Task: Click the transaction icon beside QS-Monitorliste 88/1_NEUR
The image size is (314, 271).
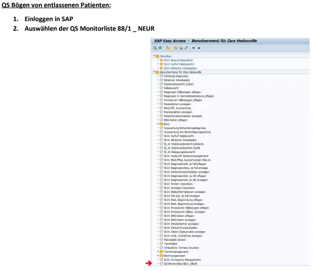Action: click(x=161, y=263)
